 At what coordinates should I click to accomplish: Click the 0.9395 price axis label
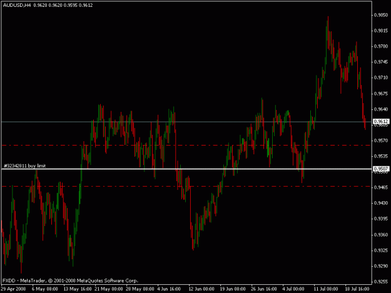pos(381,219)
